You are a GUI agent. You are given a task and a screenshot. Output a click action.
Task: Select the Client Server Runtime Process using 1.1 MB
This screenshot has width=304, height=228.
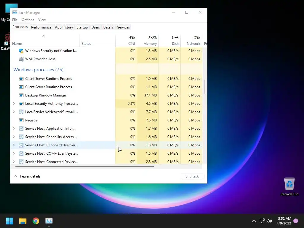pyautogui.click(x=48, y=87)
